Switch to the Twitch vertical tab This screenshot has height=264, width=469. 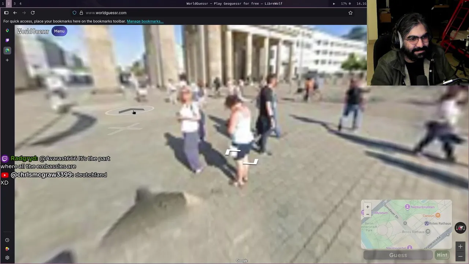click(x=7, y=40)
